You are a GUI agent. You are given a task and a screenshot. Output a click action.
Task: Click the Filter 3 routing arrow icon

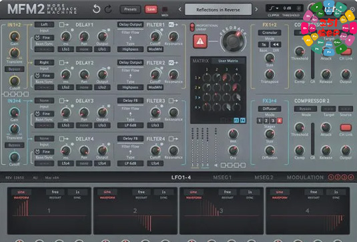click(173, 101)
